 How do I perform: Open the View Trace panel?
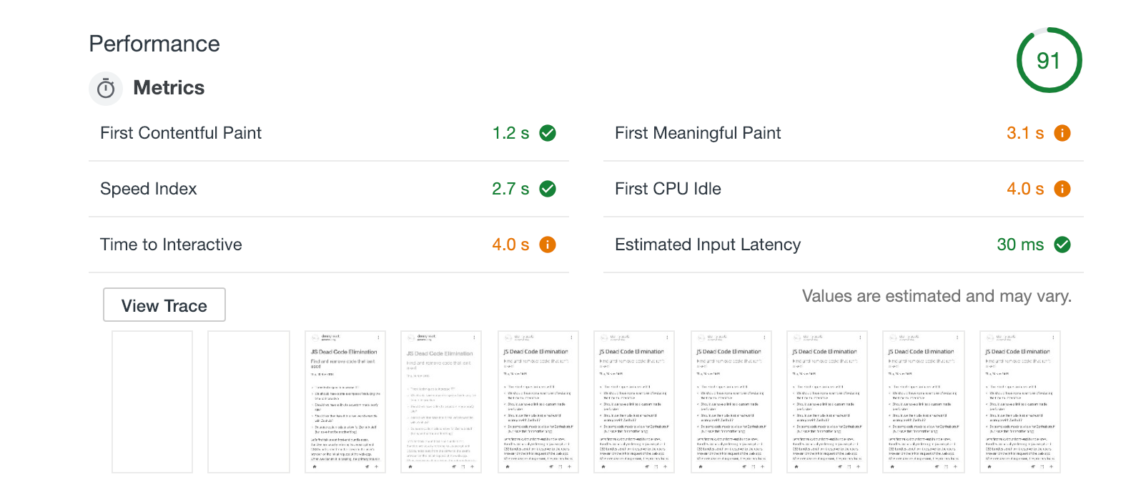click(x=164, y=305)
